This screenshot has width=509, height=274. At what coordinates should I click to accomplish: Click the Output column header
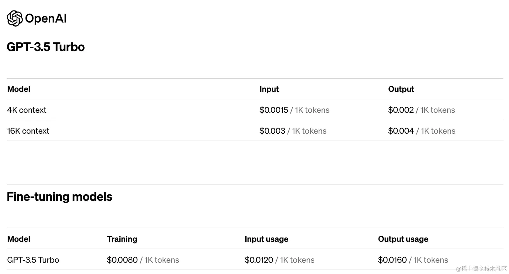coord(401,89)
